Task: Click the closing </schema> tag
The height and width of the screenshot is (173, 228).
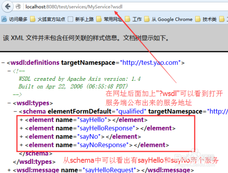Action: click(36, 153)
